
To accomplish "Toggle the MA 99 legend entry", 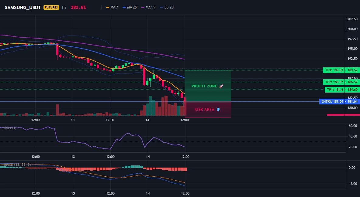I will pyautogui.click(x=148, y=7).
